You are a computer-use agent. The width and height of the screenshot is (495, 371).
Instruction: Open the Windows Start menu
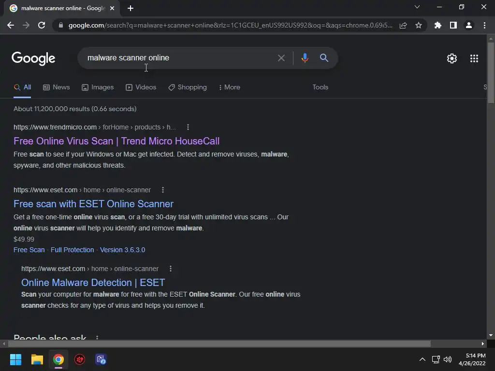coord(15,359)
